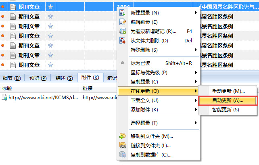Select 编辑题录 (E) menu item

(159, 22)
